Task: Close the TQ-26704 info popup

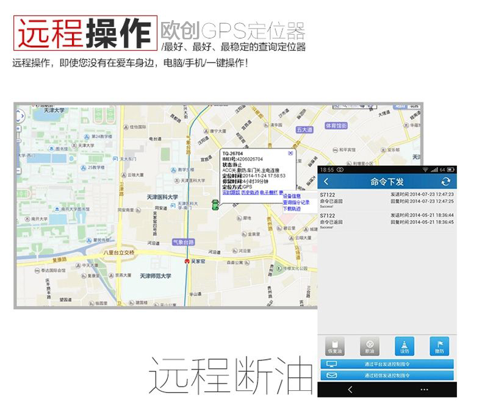Action: click(290, 153)
